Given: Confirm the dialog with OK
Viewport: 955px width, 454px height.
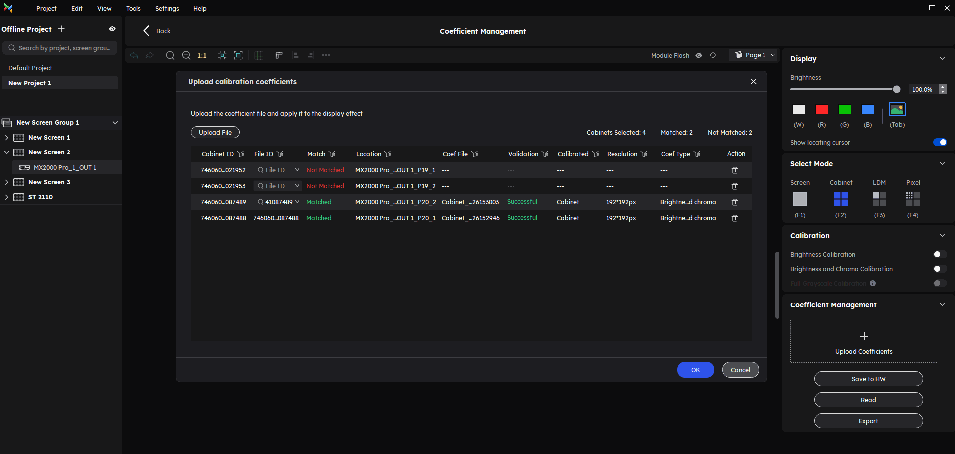Looking at the screenshot, I should coord(695,370).
